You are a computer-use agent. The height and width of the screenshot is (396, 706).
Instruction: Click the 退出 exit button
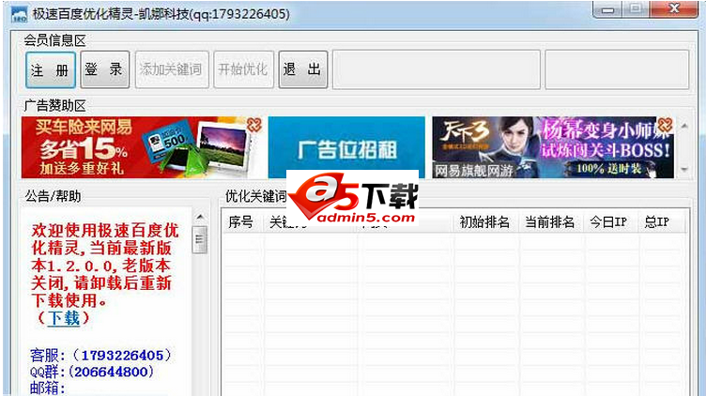(302, 69)
